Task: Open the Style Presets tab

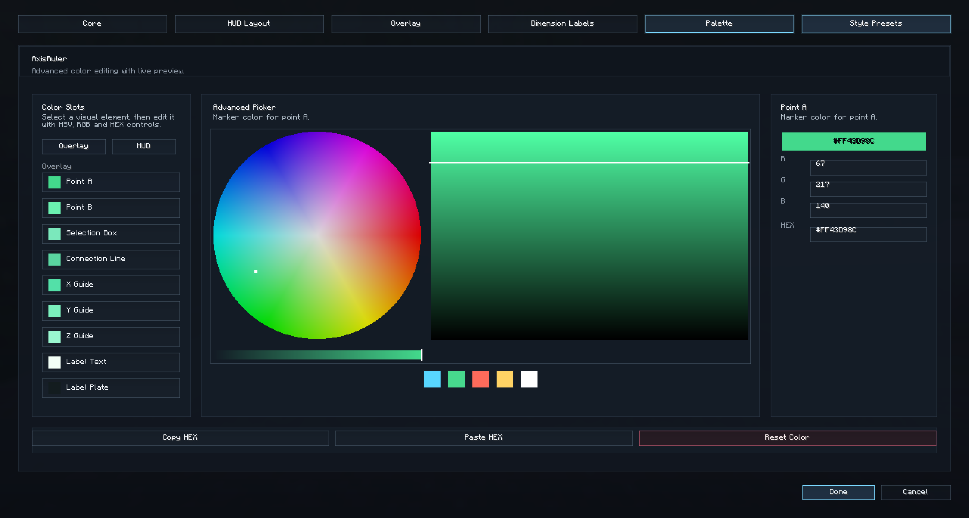Action: pyautogui.click(x=876, y=24)
